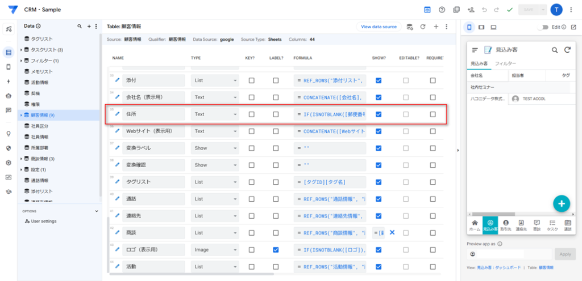Toggle the Edit switch in preview pane
The height and width of the screenshot is (281, 582).
coord(544,27)
